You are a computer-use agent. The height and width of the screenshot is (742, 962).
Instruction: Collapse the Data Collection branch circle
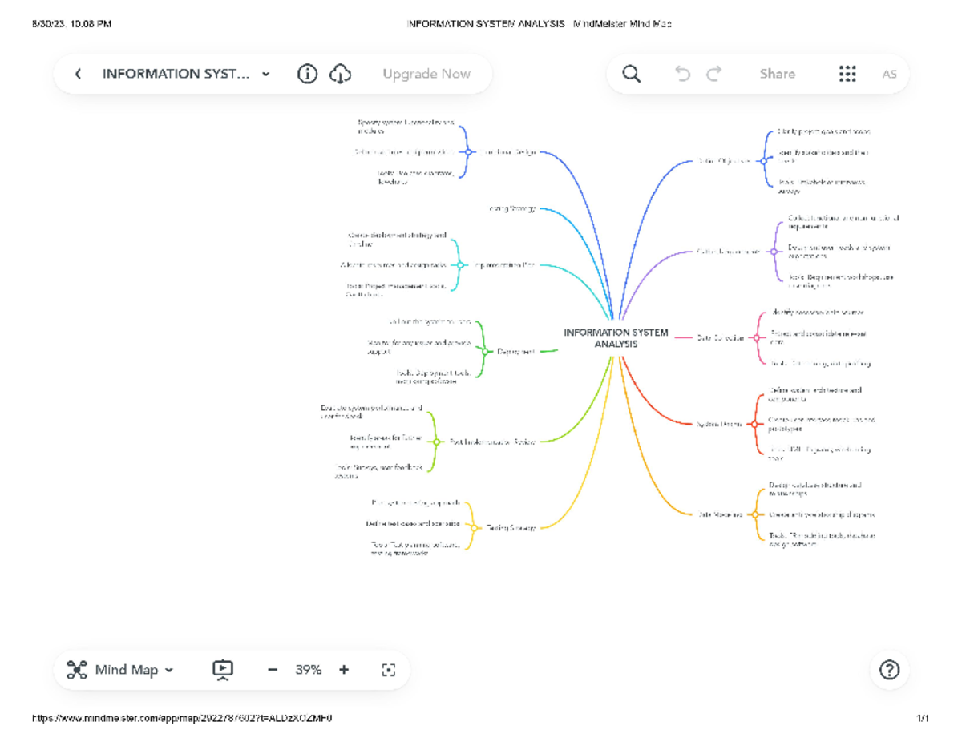[x=757, y=338]
